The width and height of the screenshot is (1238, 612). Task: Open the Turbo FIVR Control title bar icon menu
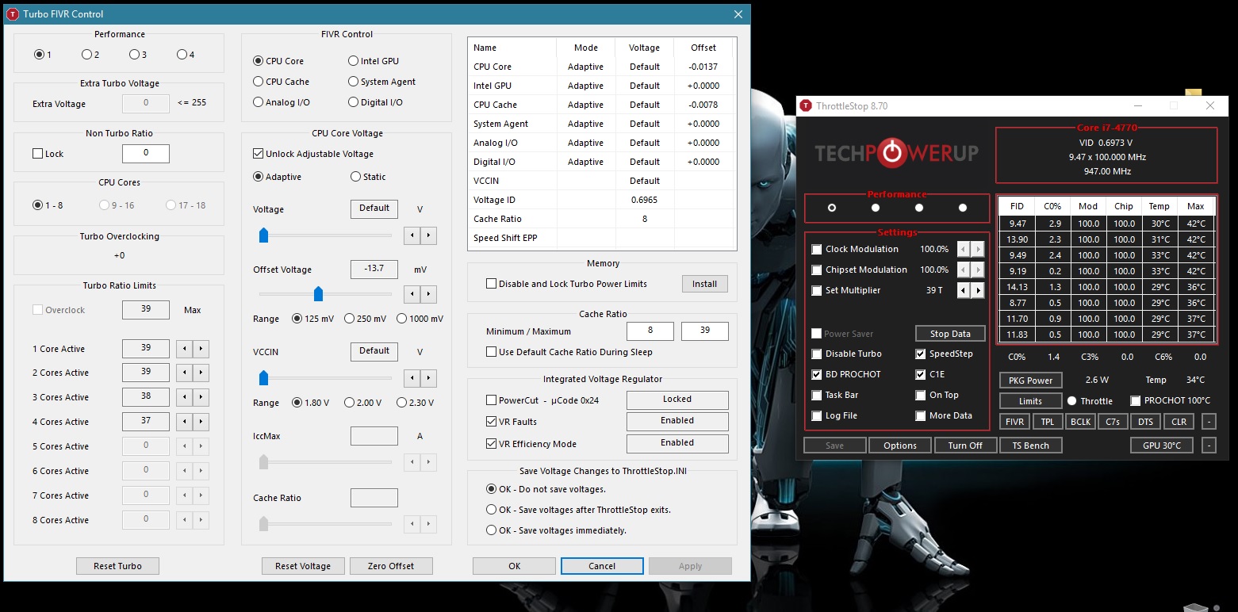coord(13,14)
